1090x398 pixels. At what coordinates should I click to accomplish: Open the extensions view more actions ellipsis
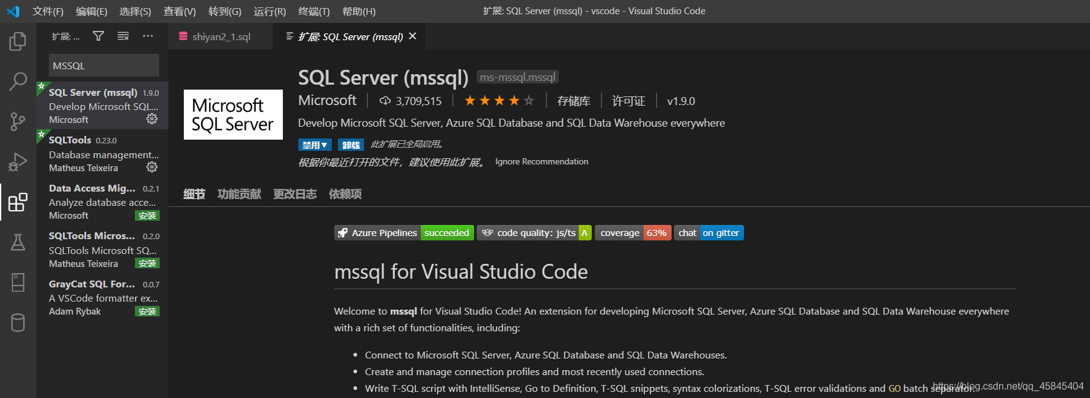pos(148,36)
